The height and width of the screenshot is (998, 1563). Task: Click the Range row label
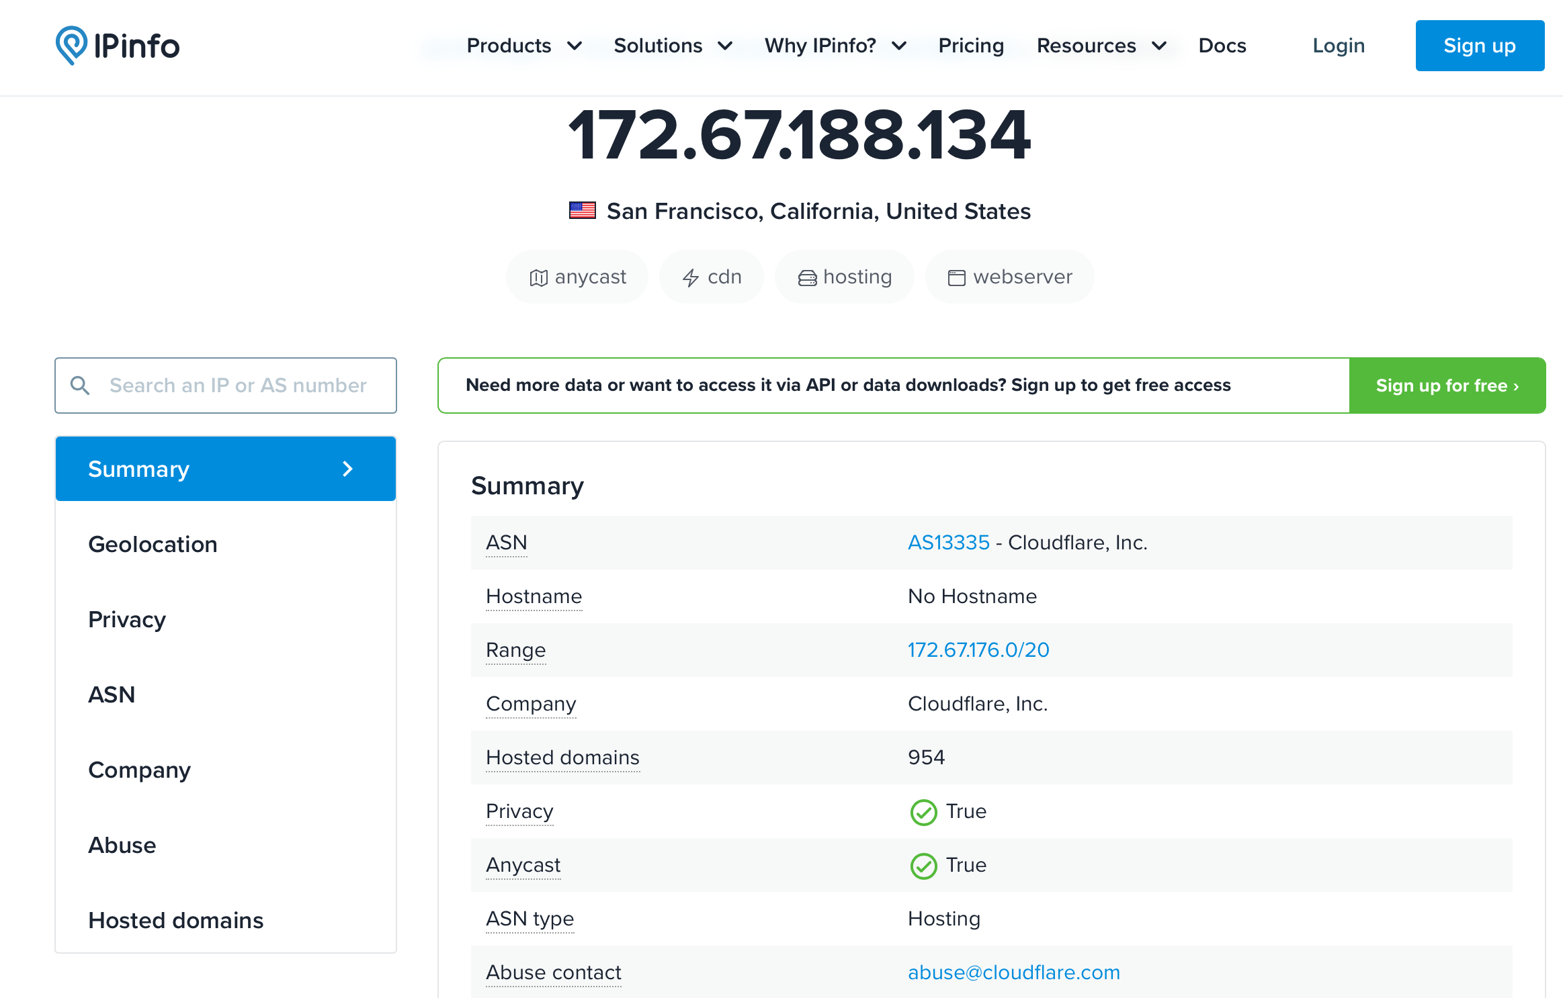[516, 650]
